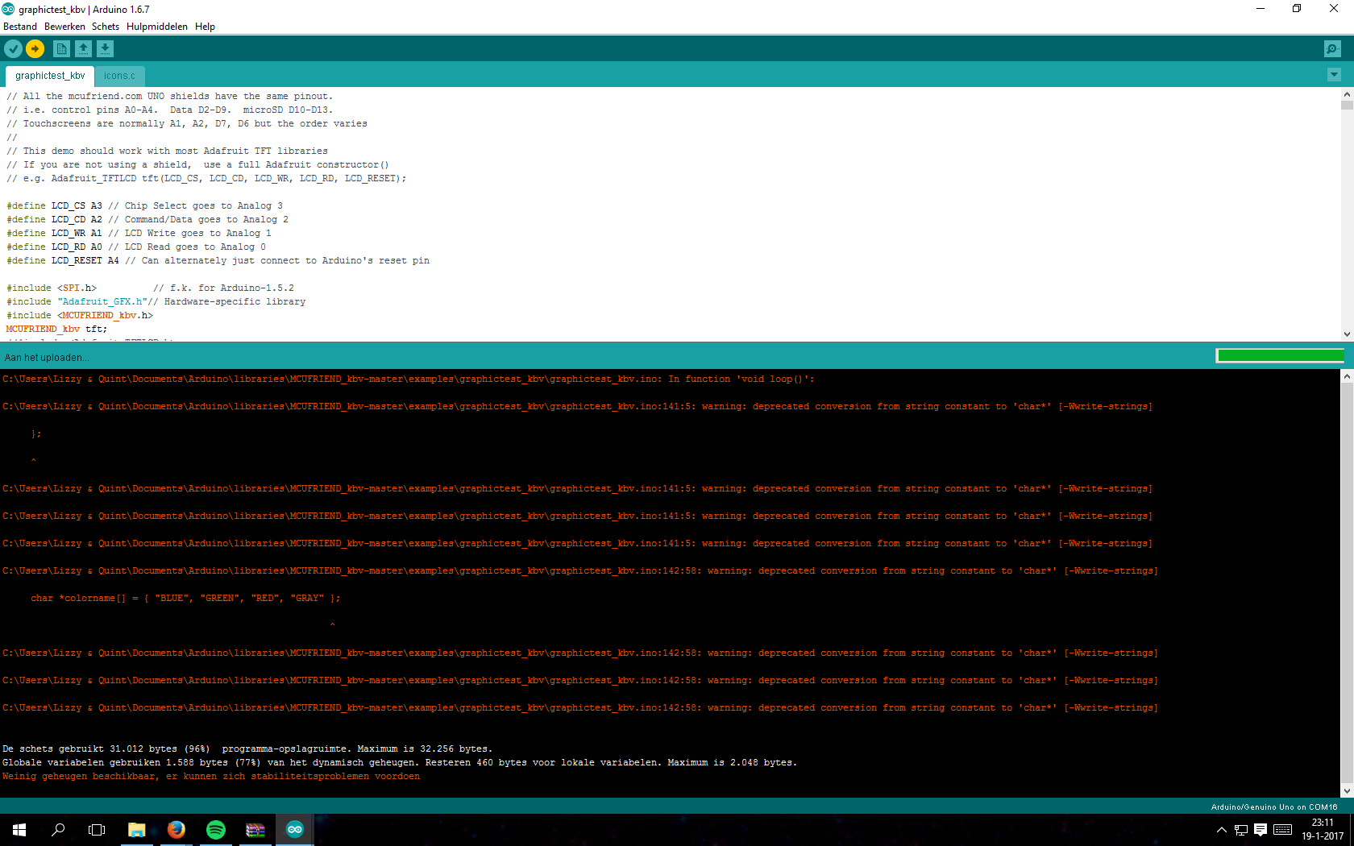Click the Upload arrow button
The height and width of the screenshot is (846, 1354).
[x=35, y=49]
